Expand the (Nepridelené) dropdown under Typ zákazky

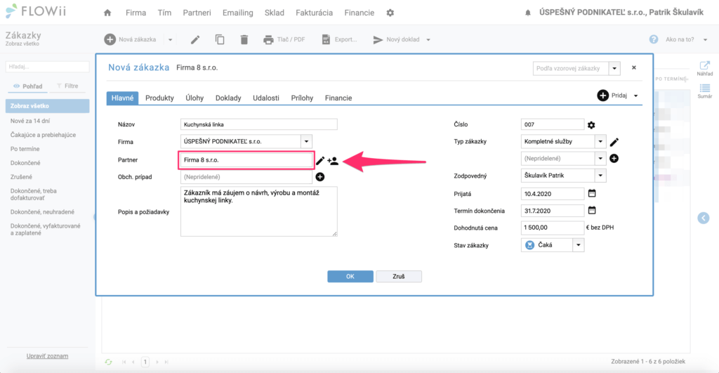point(600,158)
